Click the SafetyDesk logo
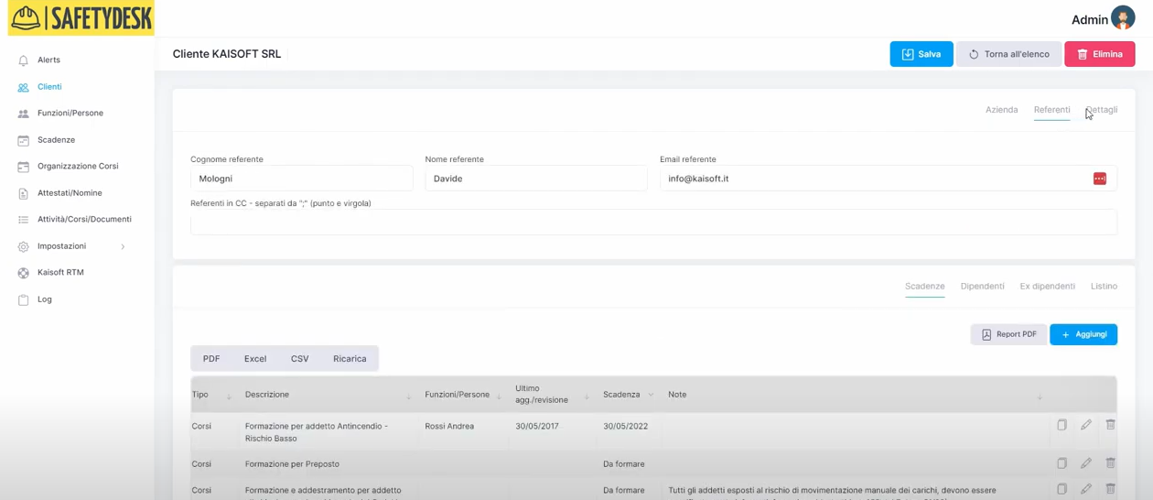 tap(81, 18)
